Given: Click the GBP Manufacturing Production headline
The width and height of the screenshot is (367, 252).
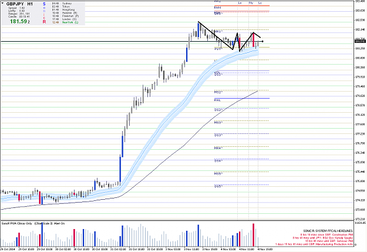Looking at the screenshot, I should [x=314, y=244].
